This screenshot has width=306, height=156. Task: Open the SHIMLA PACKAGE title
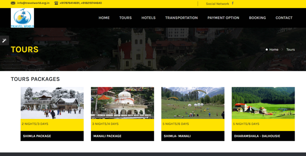point(37,136)
